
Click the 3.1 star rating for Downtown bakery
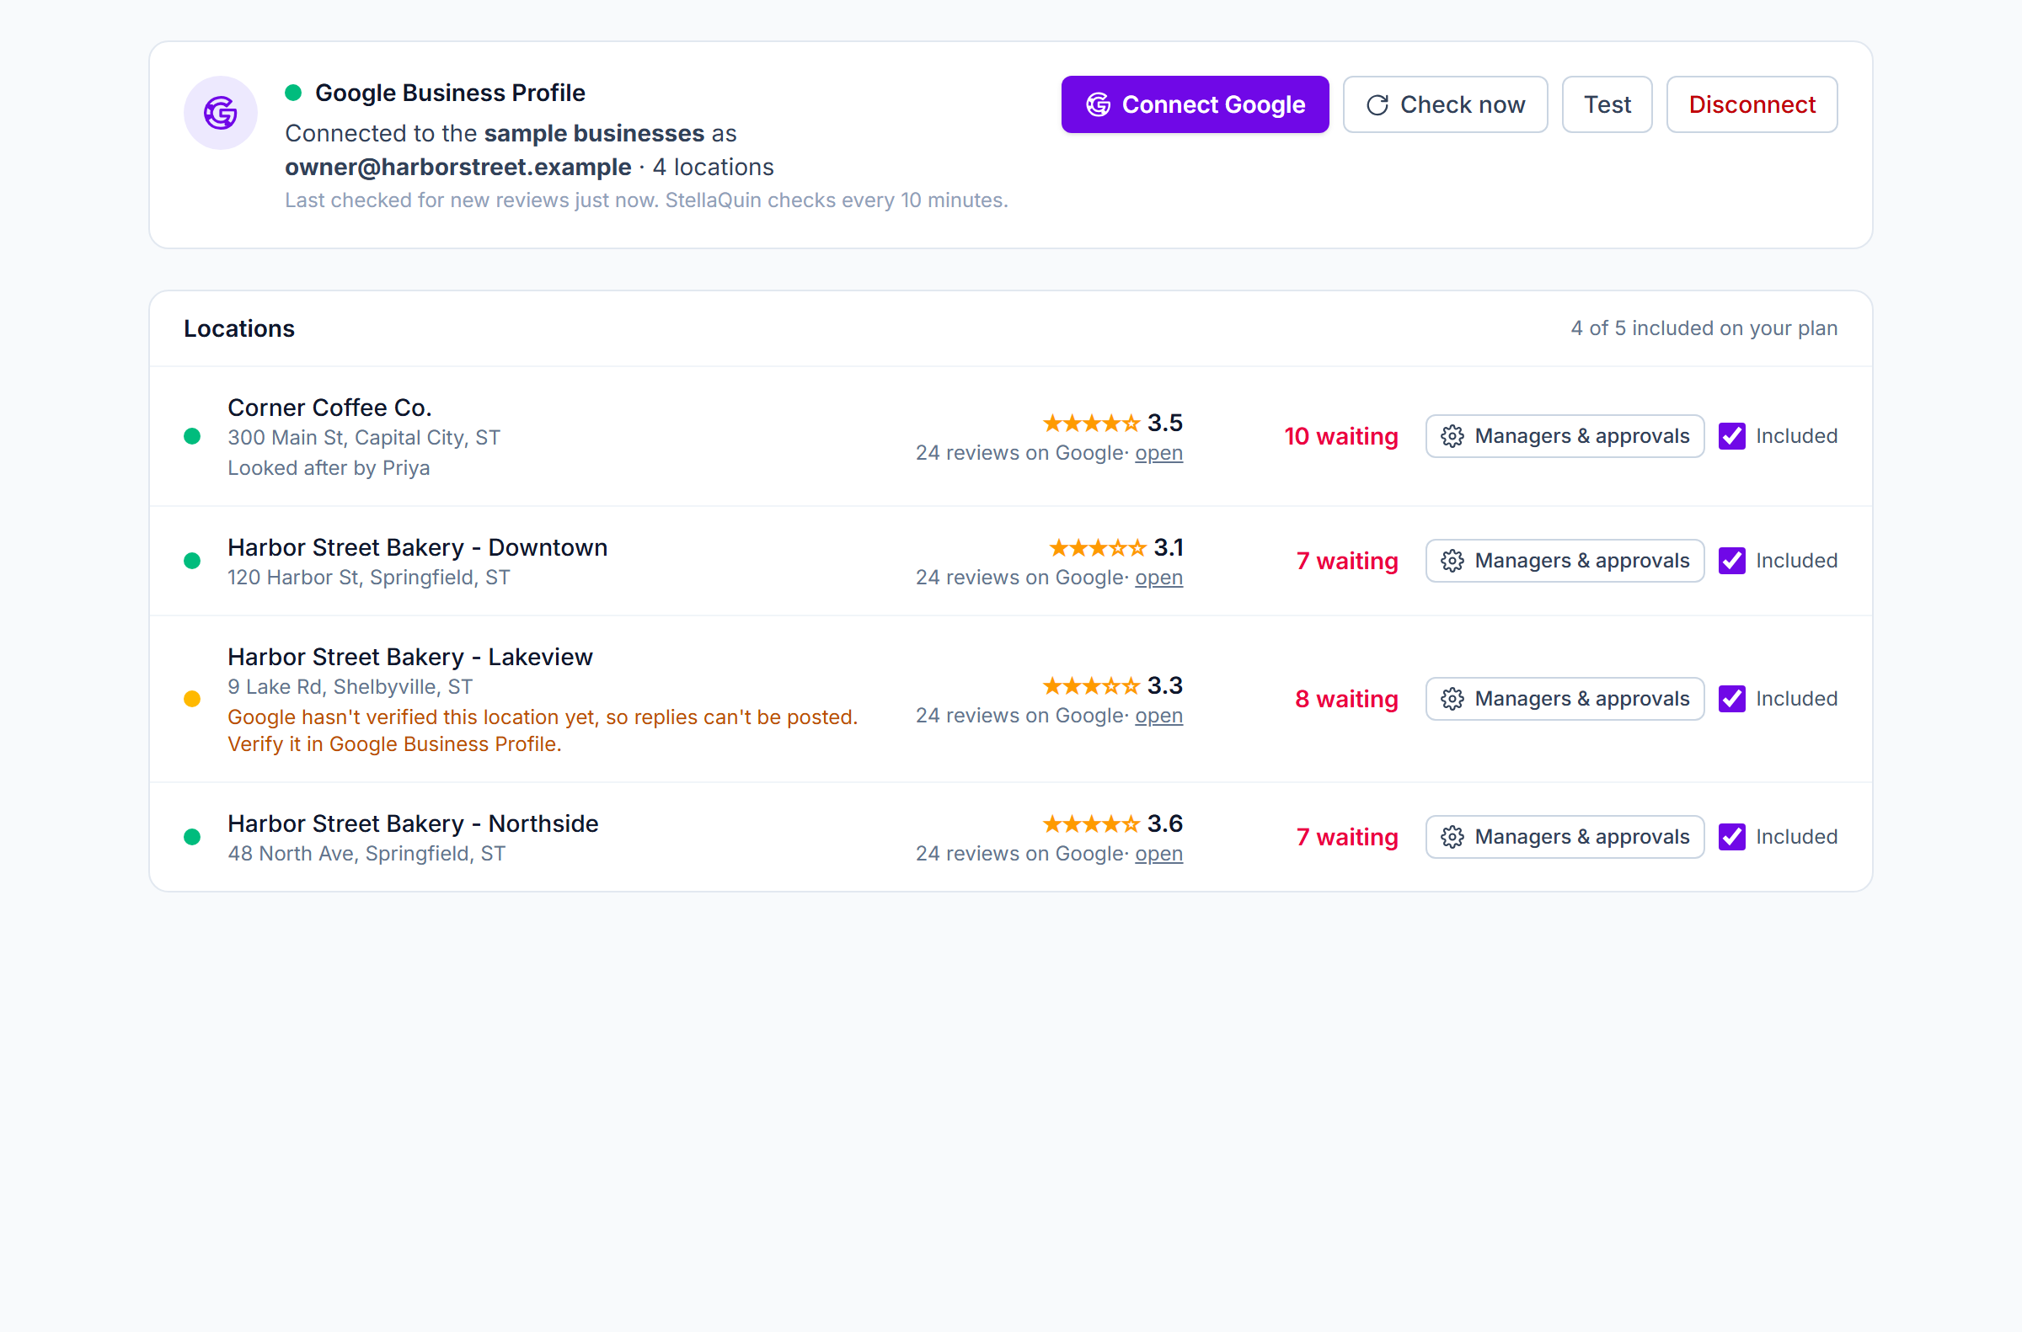(x=1116, y=547)
